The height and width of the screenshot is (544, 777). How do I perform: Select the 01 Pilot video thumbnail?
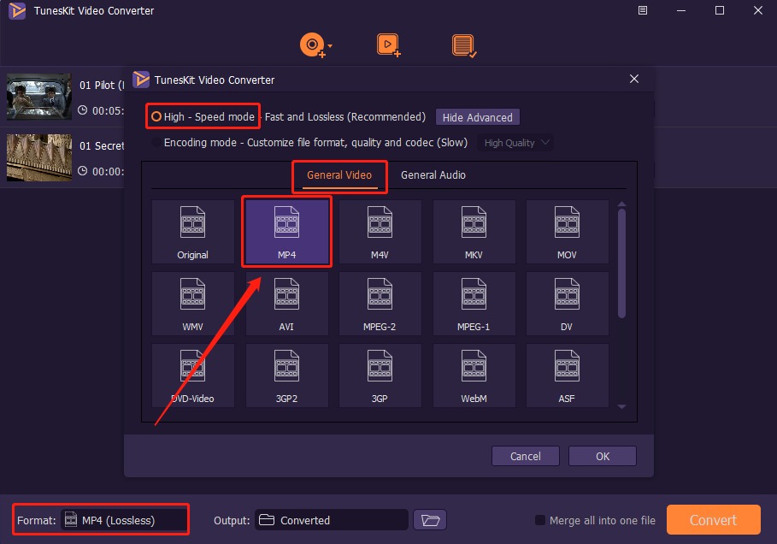39,97
